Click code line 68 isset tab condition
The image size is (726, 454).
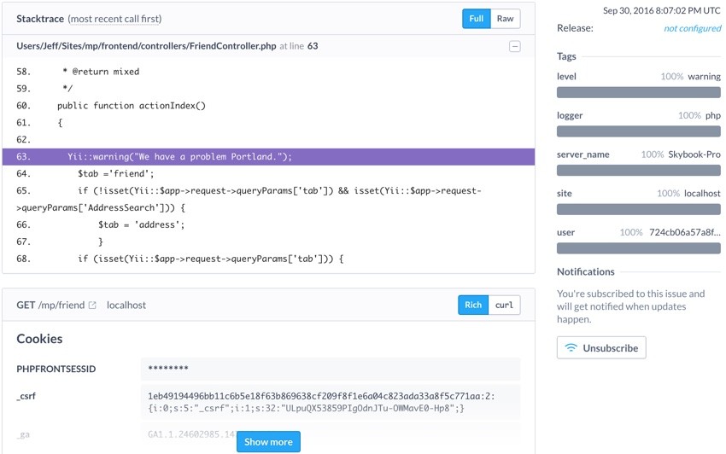211,259
